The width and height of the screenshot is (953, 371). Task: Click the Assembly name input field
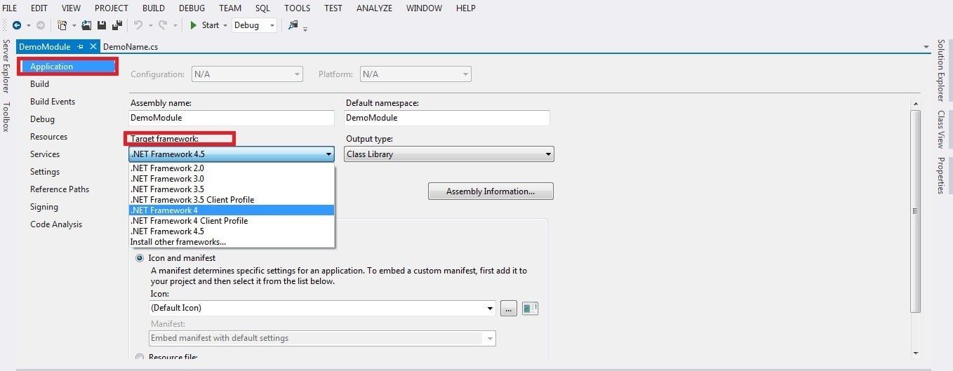tap(232, 118)
